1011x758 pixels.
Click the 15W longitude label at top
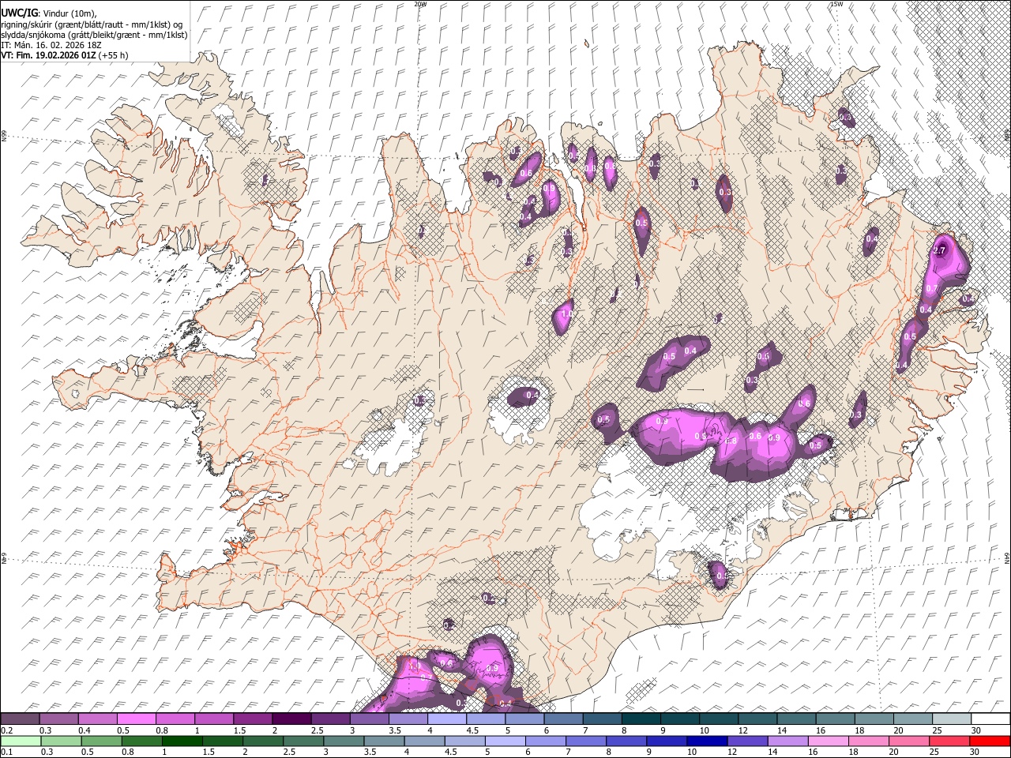click(836, 4)
